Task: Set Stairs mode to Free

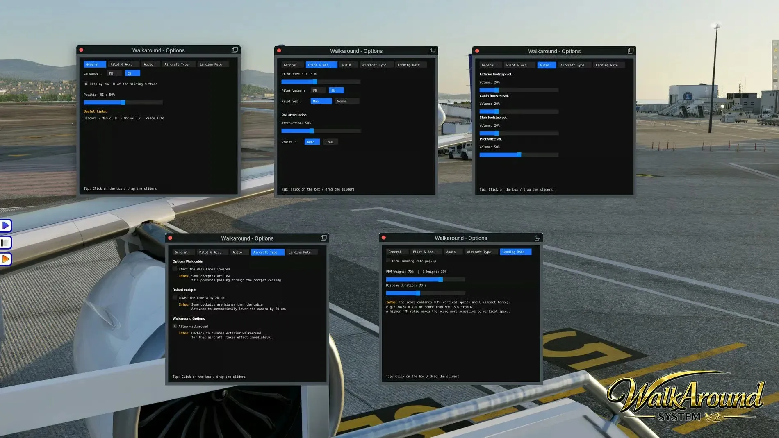Action: (329, 142)
